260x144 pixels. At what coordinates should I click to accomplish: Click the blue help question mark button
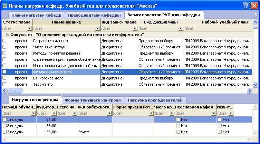(246, 6)
